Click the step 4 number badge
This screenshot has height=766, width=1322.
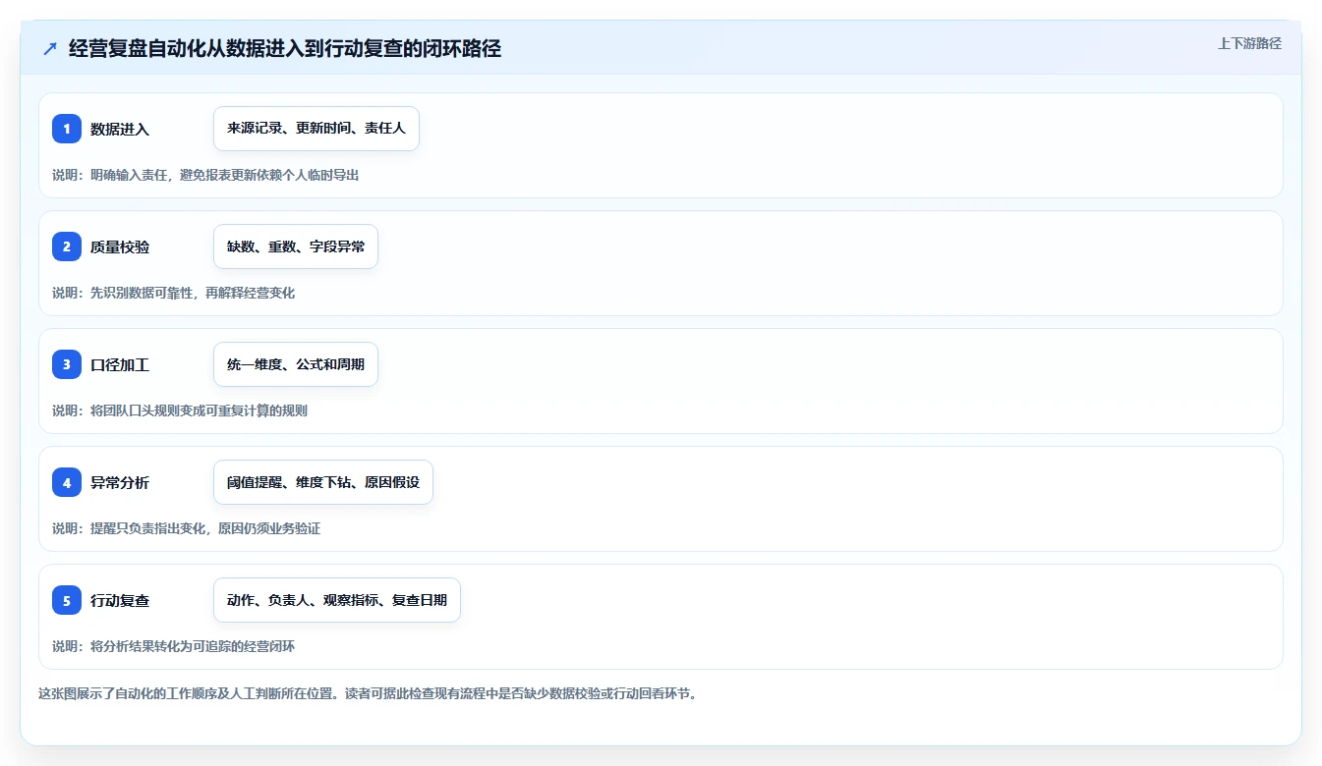[67, 482]
